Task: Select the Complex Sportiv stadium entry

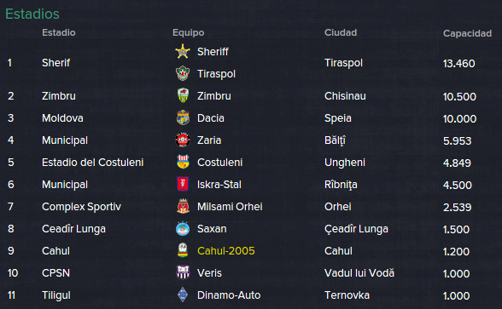Action: coord(81,207)
